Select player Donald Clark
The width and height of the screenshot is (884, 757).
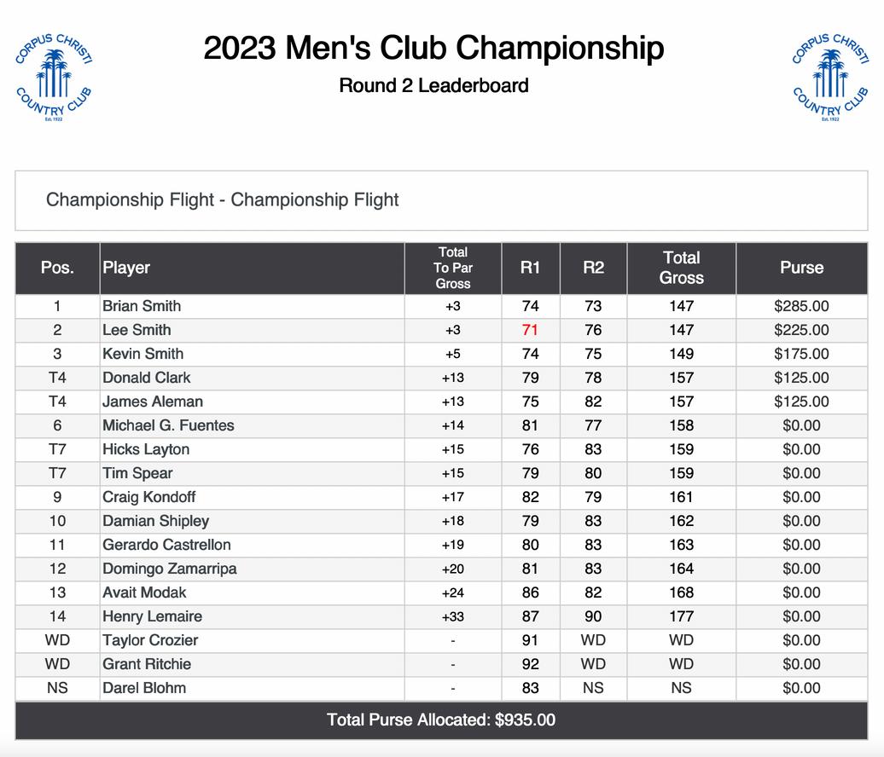147,378
